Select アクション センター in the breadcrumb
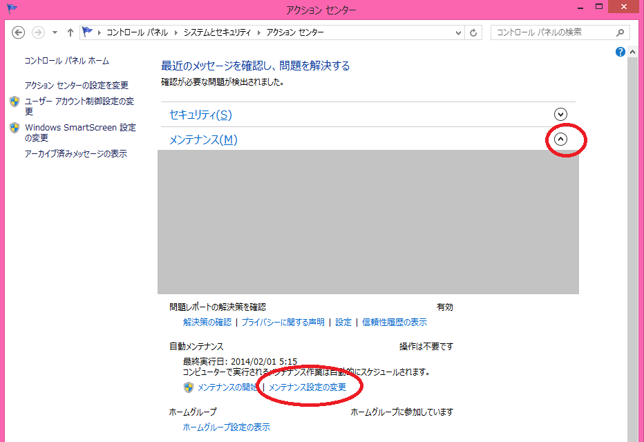 pos(295,32)
